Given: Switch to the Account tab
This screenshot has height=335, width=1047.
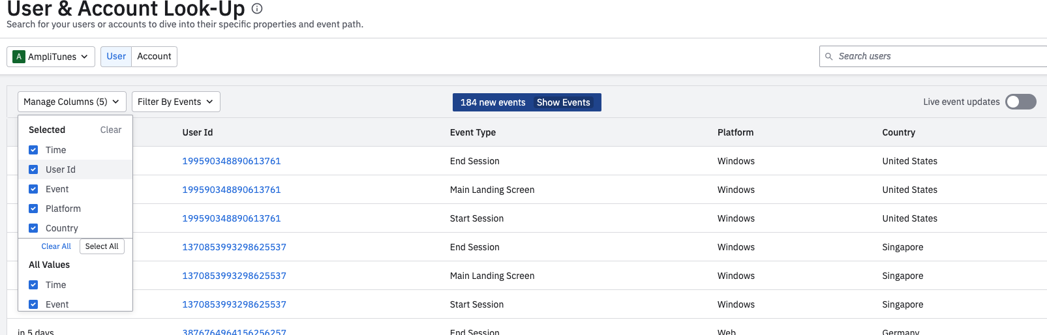Looking at the screenshot, I should (x=154, y=57).
